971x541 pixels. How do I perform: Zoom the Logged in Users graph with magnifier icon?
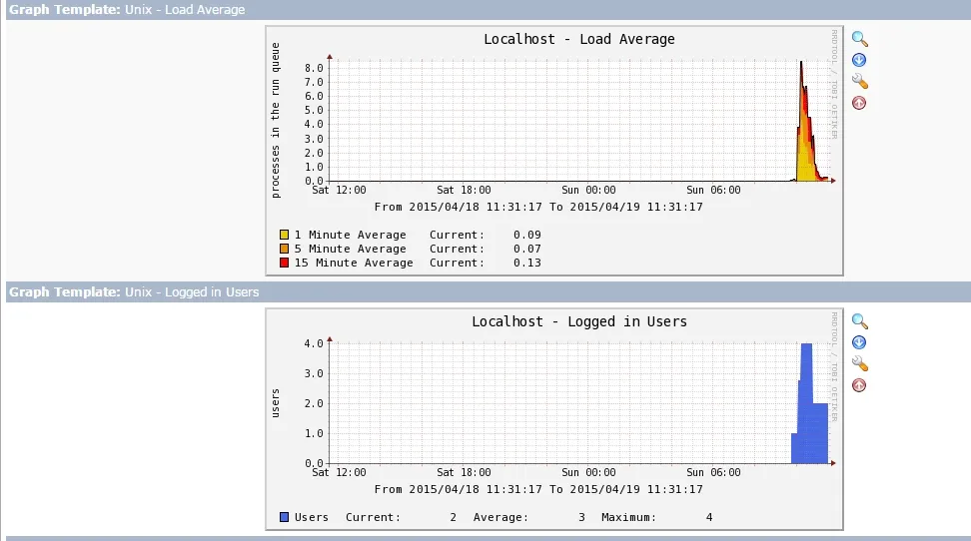859,321
